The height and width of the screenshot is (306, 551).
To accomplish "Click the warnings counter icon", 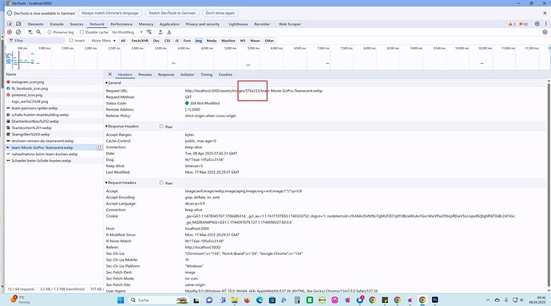I will (x=512, y=24).
